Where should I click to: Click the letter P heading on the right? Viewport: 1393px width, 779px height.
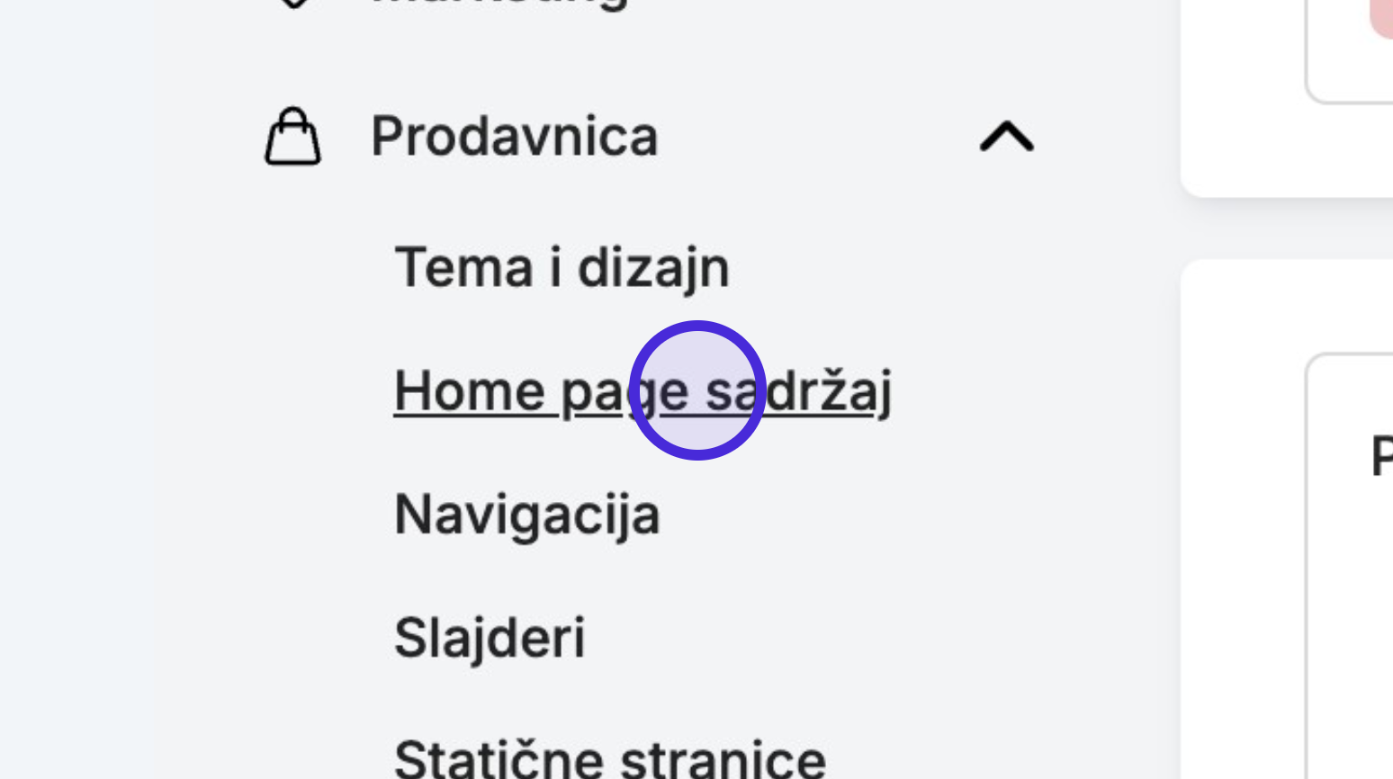[1382, 455]
